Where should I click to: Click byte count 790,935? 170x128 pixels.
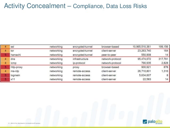[x=146, y=63]
